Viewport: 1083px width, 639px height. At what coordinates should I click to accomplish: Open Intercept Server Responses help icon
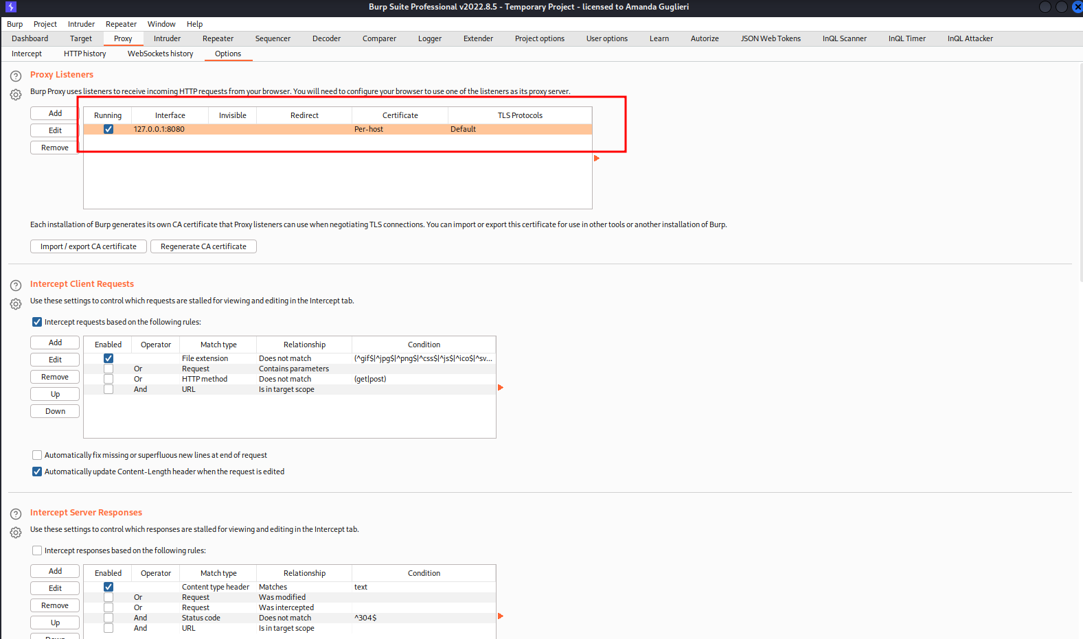pos(16,514)
